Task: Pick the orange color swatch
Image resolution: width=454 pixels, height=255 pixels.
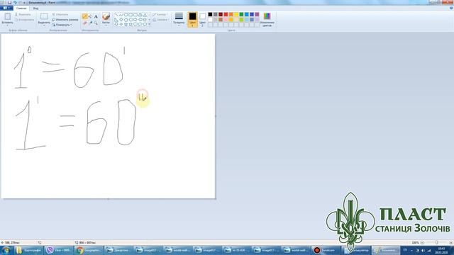Action: coord(231,14)
